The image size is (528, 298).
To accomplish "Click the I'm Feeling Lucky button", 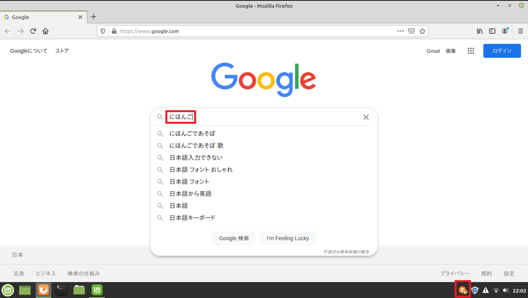I will point(288,238).
